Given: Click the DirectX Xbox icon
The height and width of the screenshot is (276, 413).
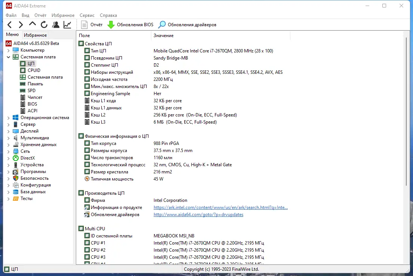Looking at the screenshot, I should point(16,158).
